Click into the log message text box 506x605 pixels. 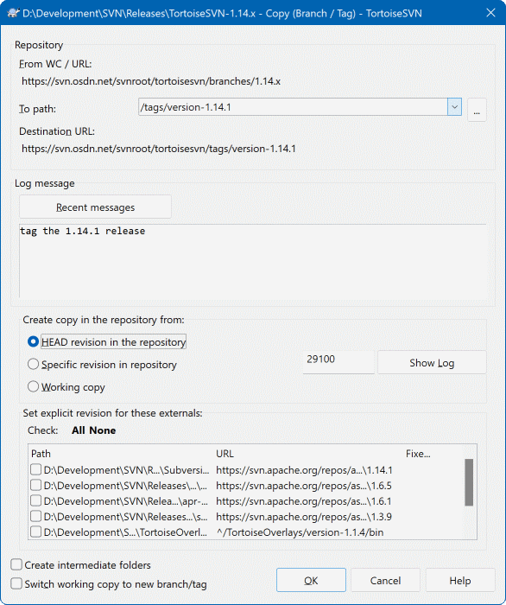click(x=252, y=260)
